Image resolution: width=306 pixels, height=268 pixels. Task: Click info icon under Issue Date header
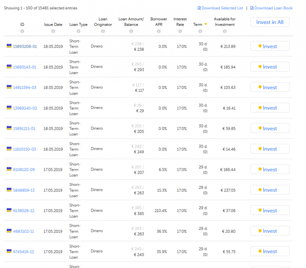point(53,31)
